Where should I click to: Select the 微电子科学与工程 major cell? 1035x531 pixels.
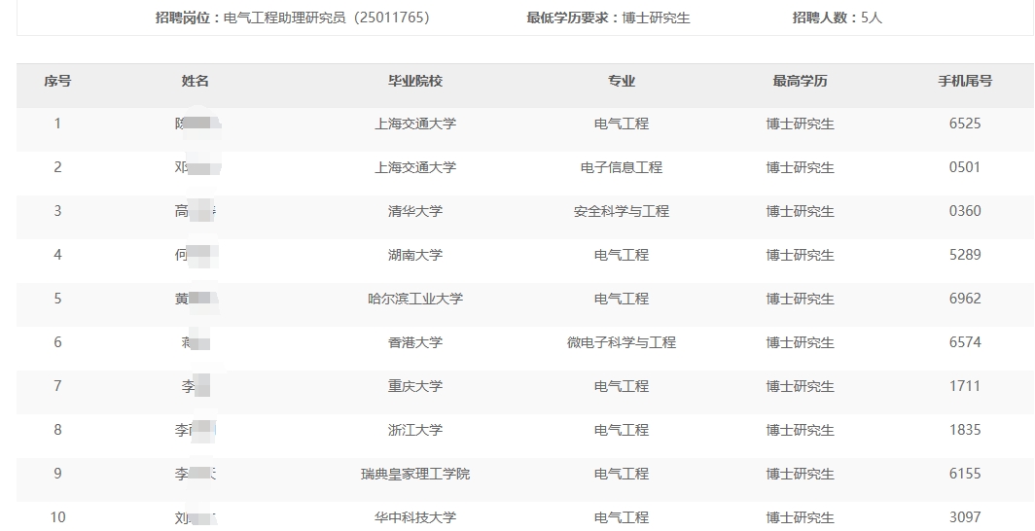[622, 342]
